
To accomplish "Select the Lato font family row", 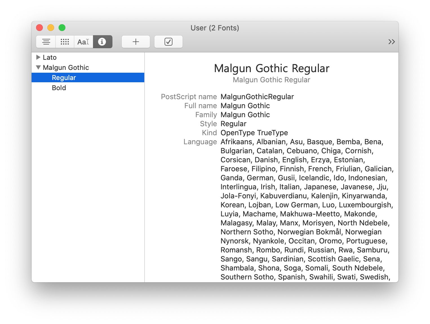I will (88, 57).
